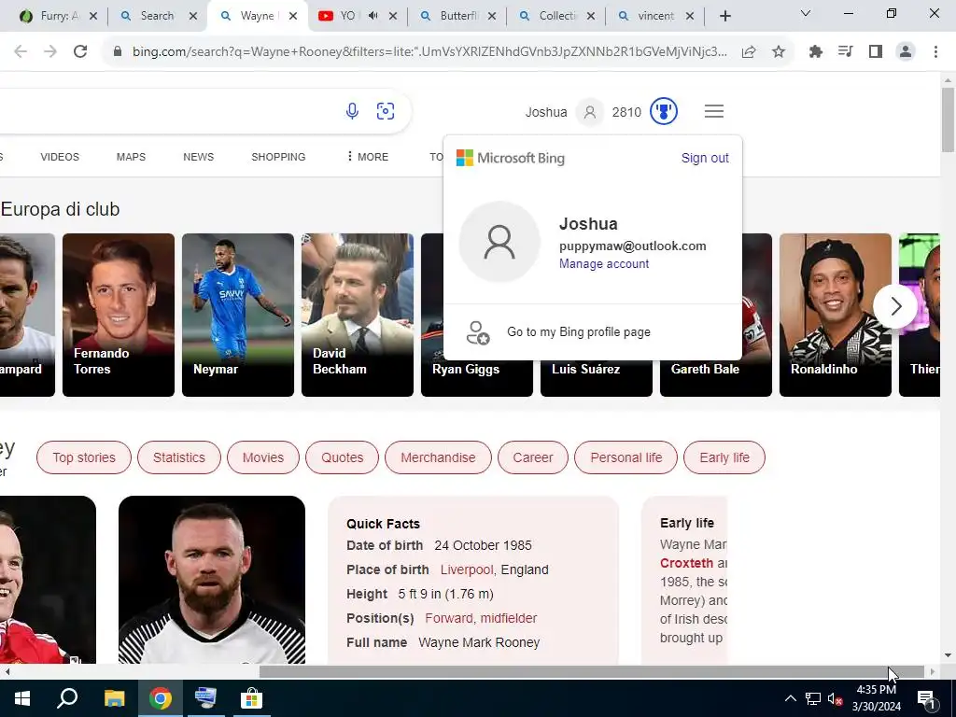The height and width of the screenshot is (717, 956).
Task: Open the David Beckham player card
Action: (358, 315)
